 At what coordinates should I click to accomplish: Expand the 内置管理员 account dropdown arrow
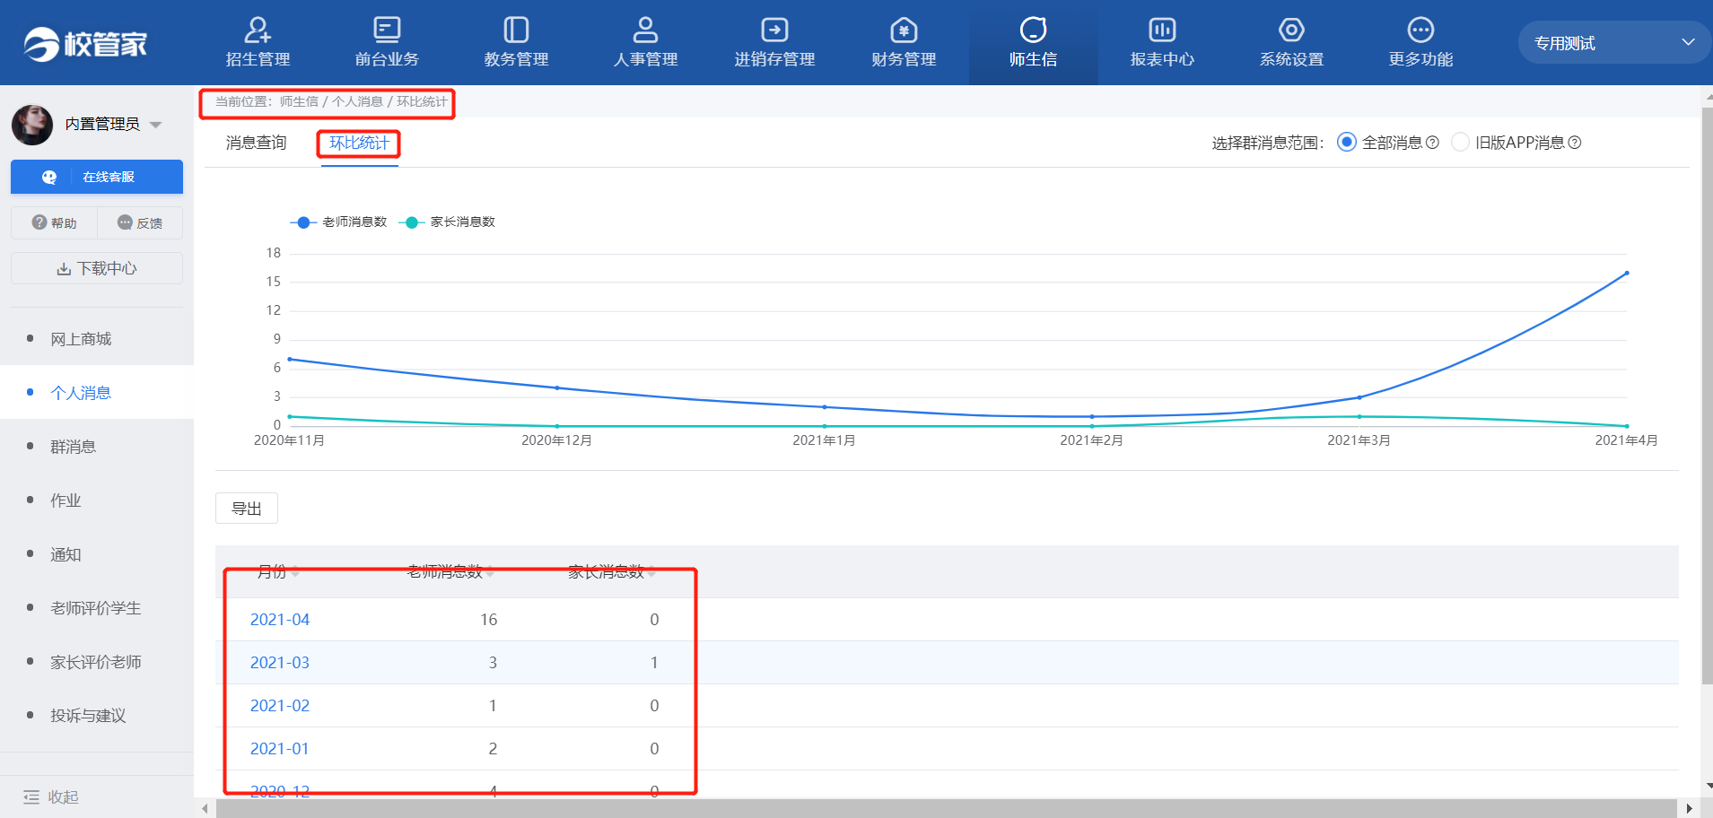click(156, 125)
